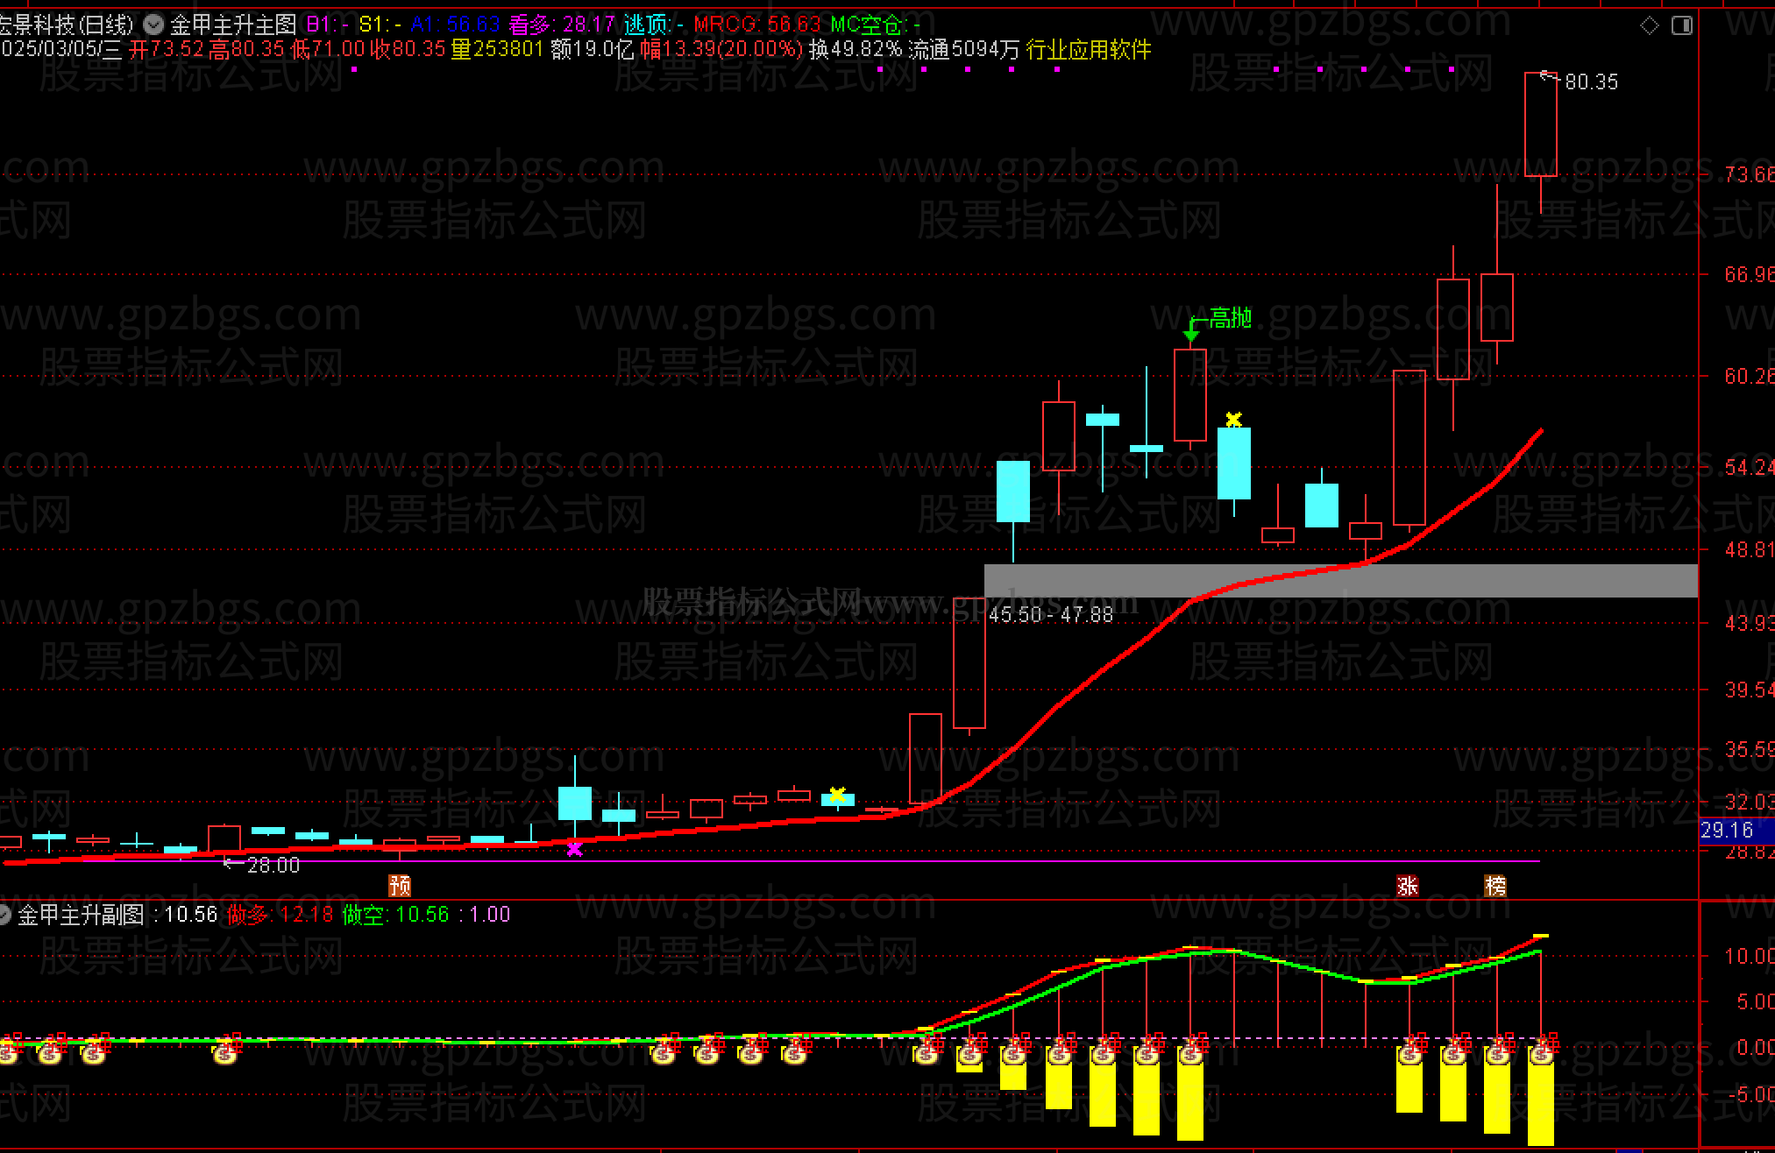1775x1153 pixels.
Task: Click the diamond icon at chart top-right
Action: [1649, 25]
